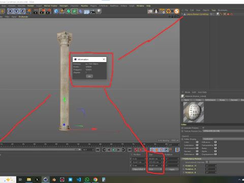Click the blue Bend deformer icon
244x183 pixels.
(81, 11)
